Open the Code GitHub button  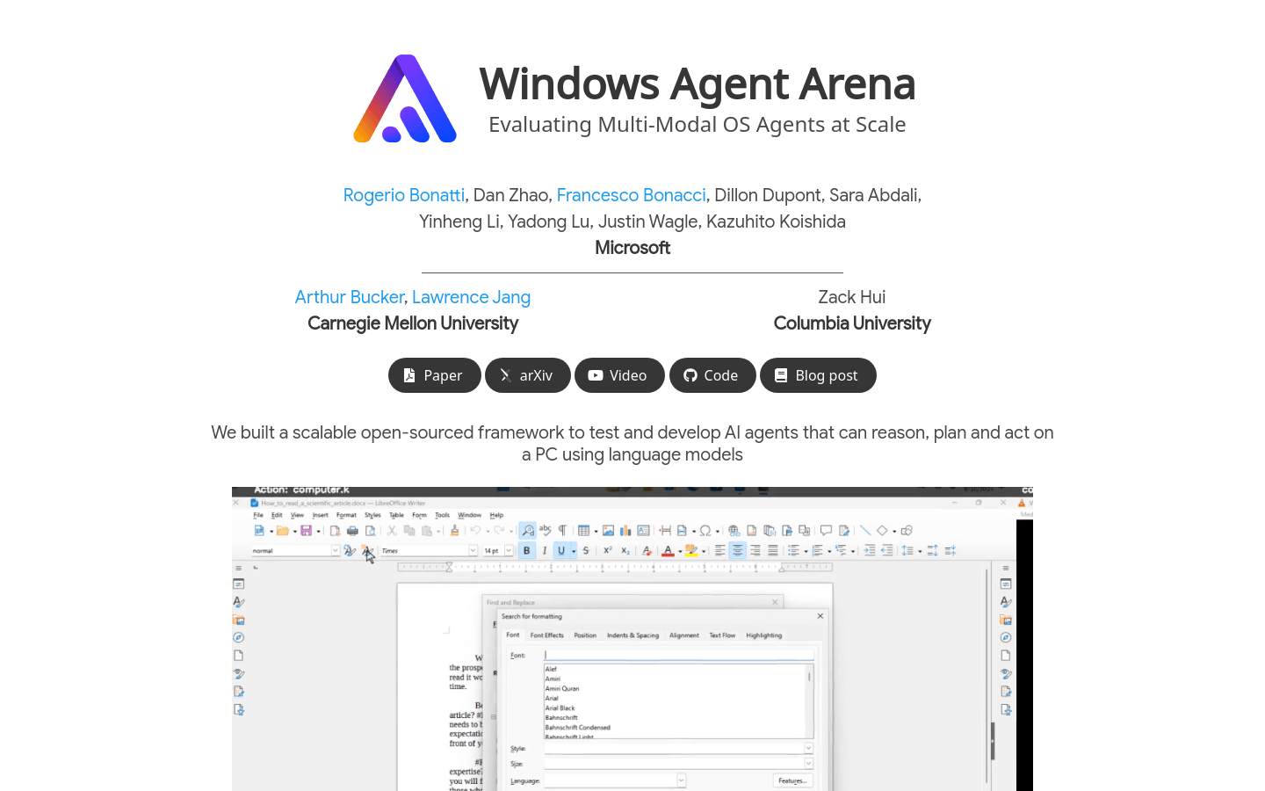point(712,375)
